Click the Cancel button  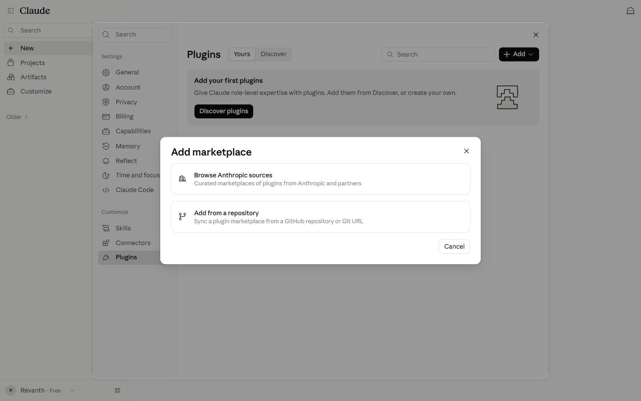pos(454,246)
